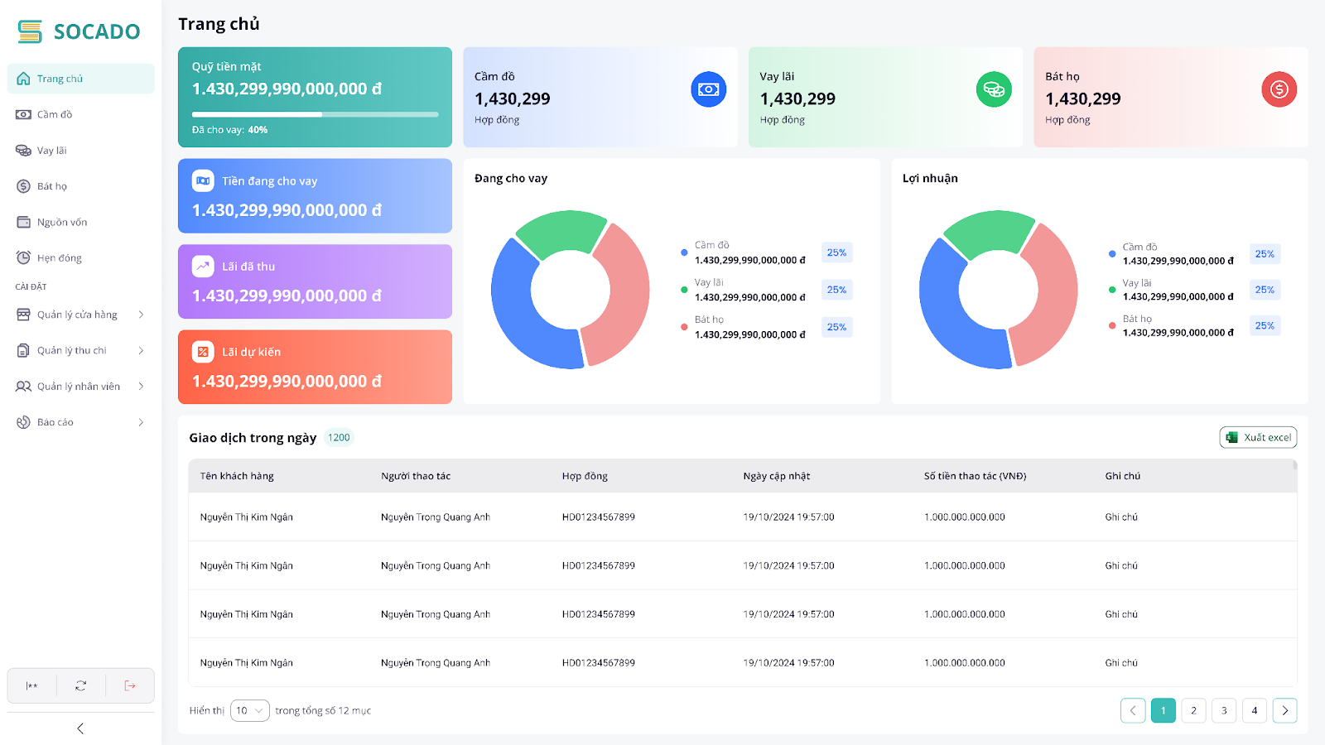Click the green Vay lãi coins icon
Image resolution: width=1325 pixels, height=745 pixels.
(x=994, y=89)
